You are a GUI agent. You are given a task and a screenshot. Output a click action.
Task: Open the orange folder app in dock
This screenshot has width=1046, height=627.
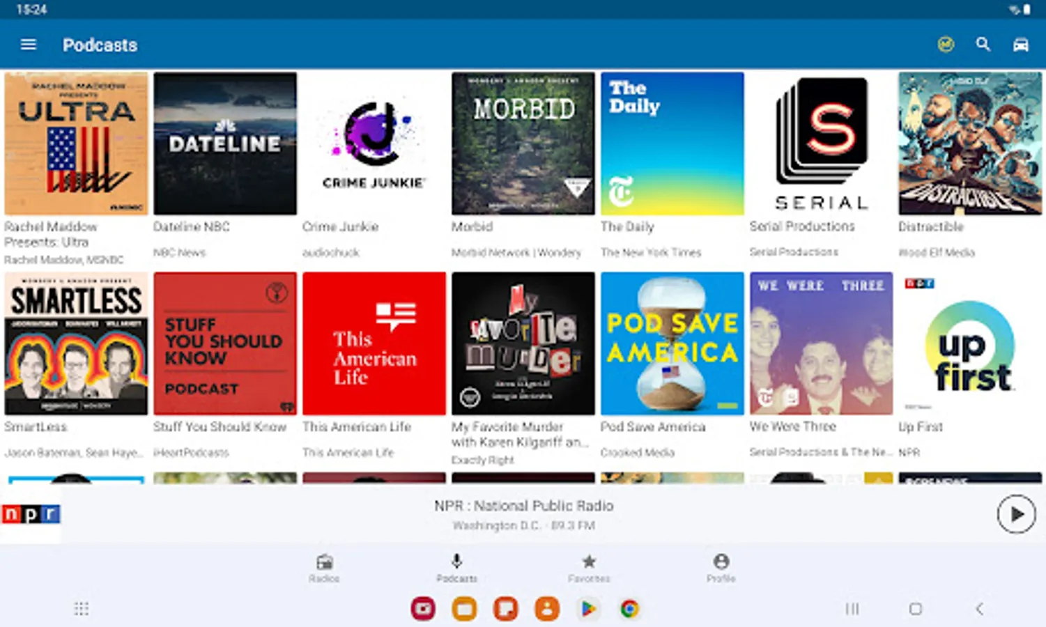[464, 609]
